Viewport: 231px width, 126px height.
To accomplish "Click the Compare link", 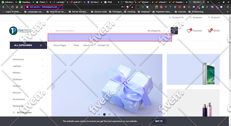I will pyautogui.click(x=196, y=17).
